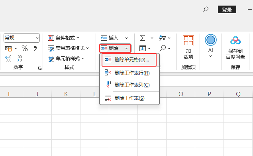
Task: Collapse the 删除 dropdown arrow
Action: 127,48
